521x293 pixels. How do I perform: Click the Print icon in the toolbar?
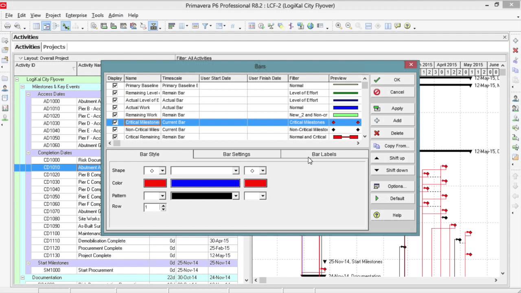point(7,26)
